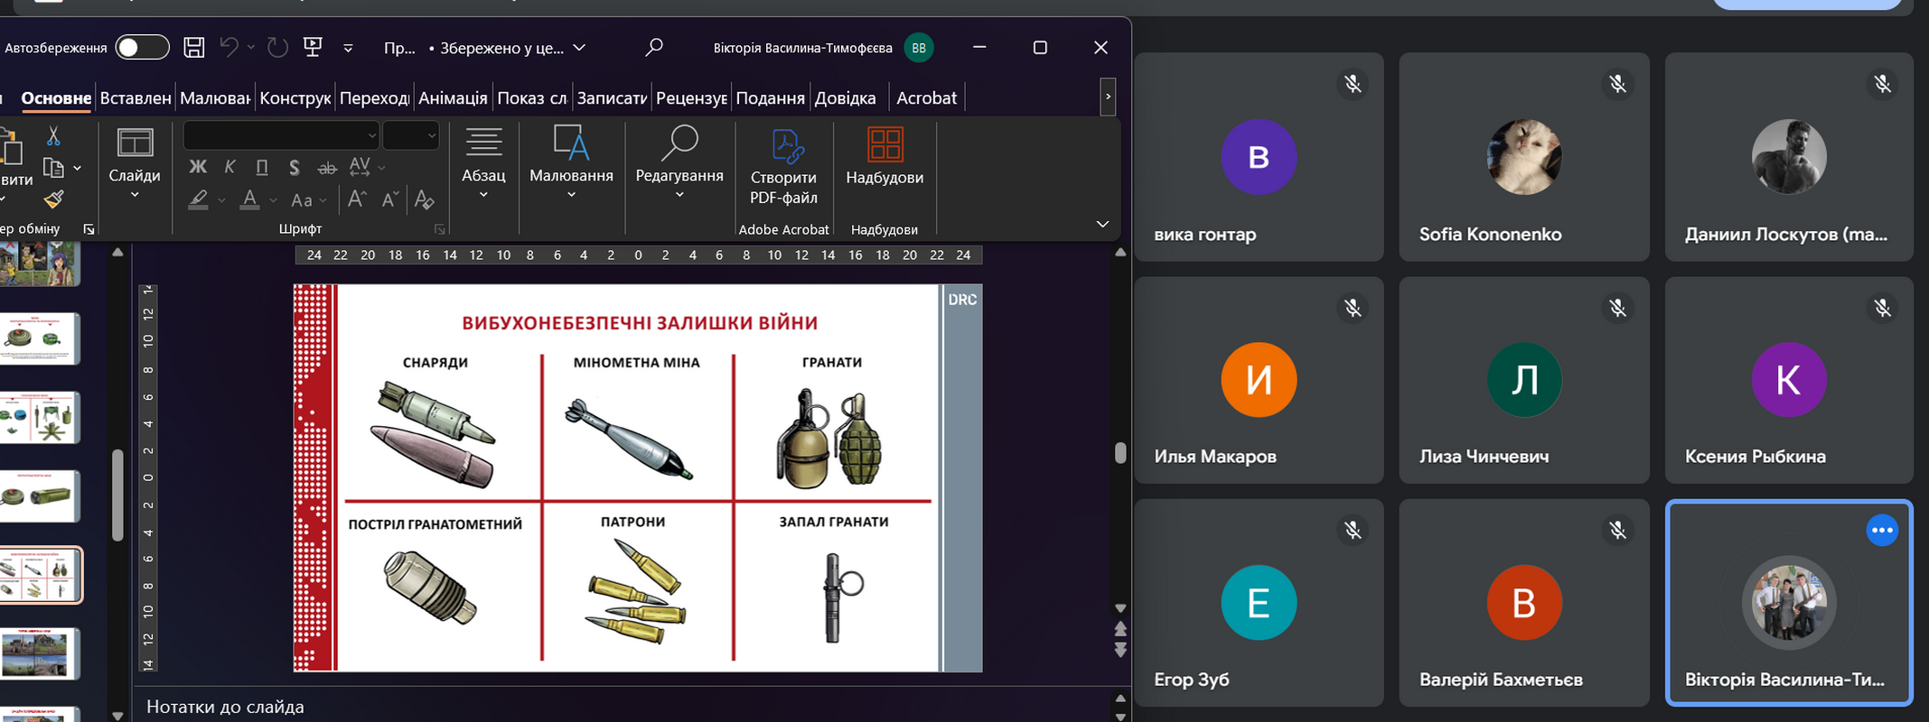Open the Acrobat ribbon tab
Viewport: 1929px width, 722px height.
[x=926, y=98]
